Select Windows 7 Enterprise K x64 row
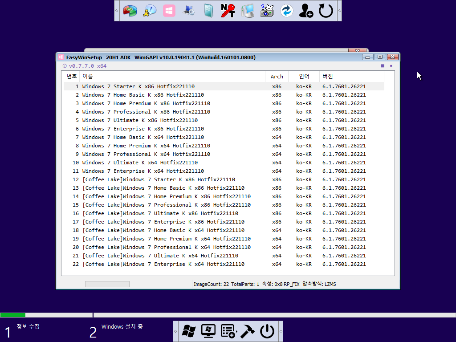The width and height of the screenshot is (456, 342). 224,171
